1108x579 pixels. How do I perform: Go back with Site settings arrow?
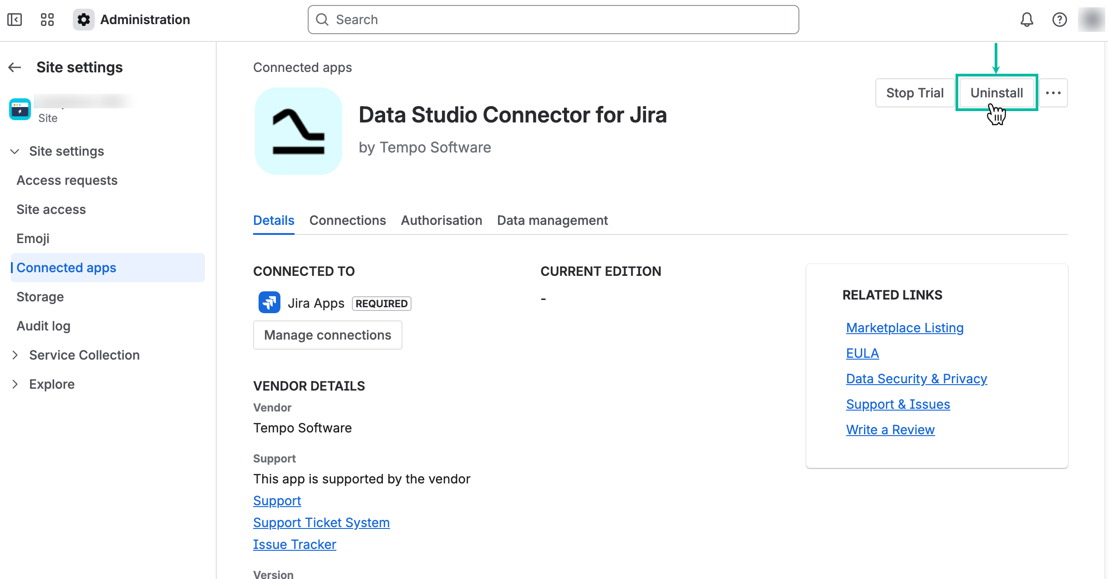[15, 67]
